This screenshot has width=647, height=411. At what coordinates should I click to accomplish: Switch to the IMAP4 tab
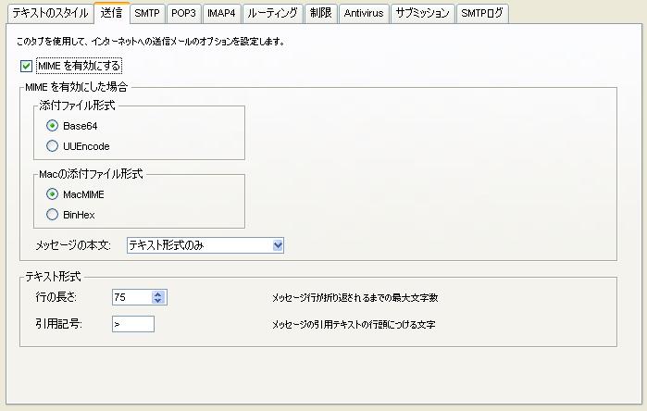(x=221, y=13)
